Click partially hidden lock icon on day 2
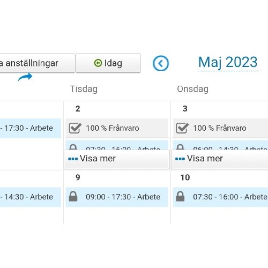 73,147
